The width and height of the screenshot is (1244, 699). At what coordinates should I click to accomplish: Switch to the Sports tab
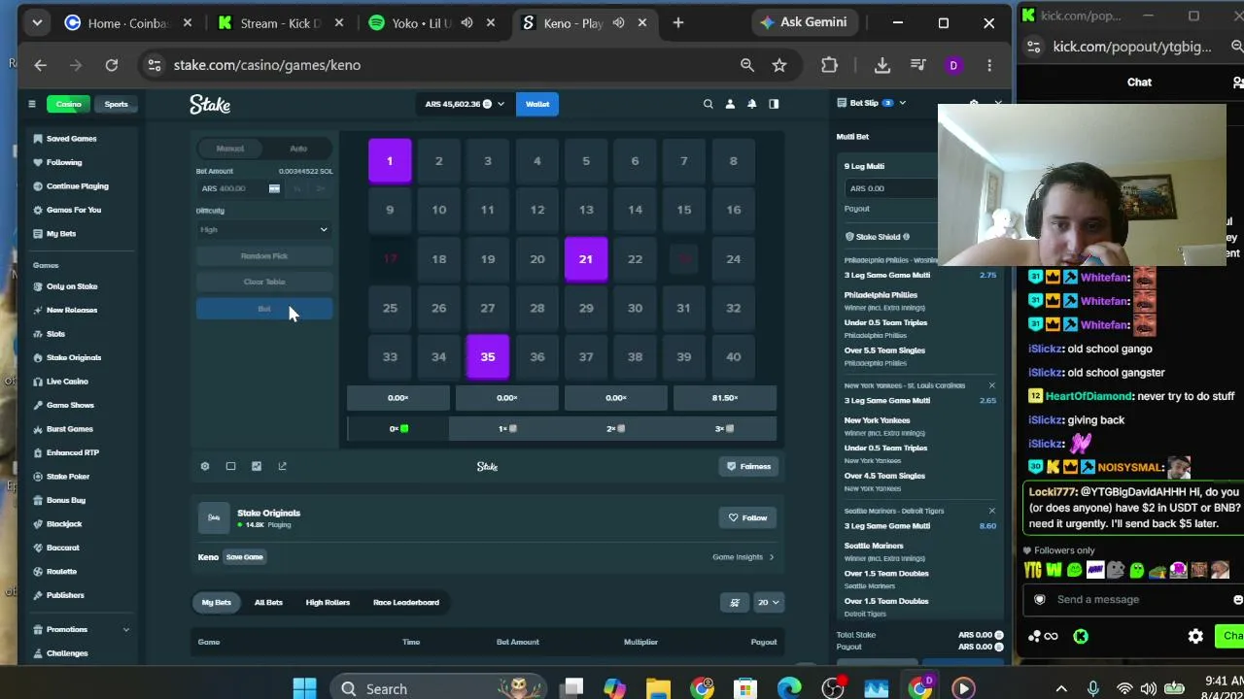point(116,104)
